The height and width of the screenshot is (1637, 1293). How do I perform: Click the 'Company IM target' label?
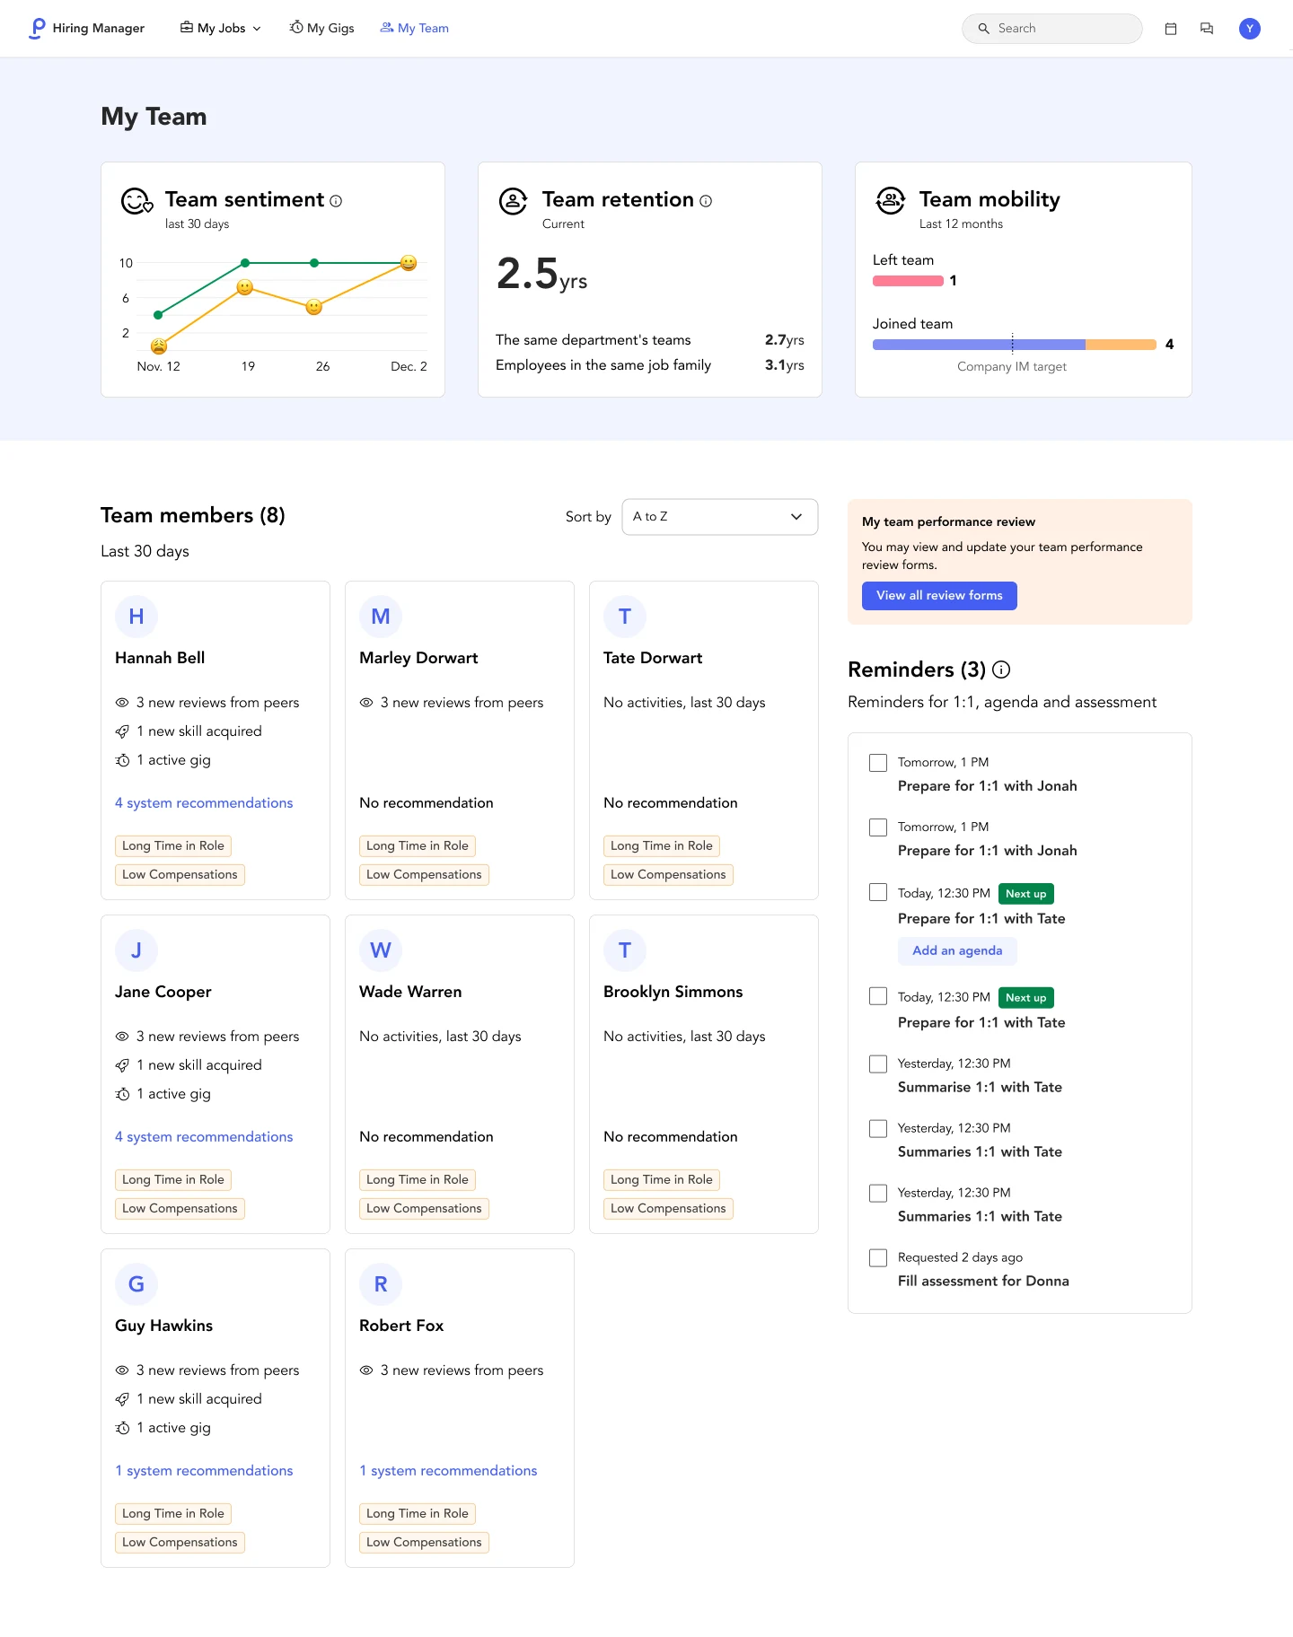pyautogui.click(x=1012, y=367)
